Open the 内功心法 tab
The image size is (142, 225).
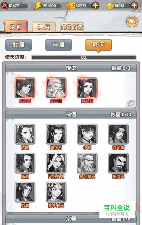pyautogui.click(x=72, y=27)
